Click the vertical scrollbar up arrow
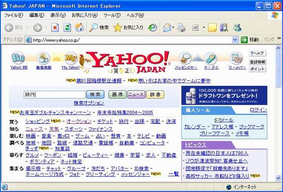 pyautogui.click(x=278, y=48)
